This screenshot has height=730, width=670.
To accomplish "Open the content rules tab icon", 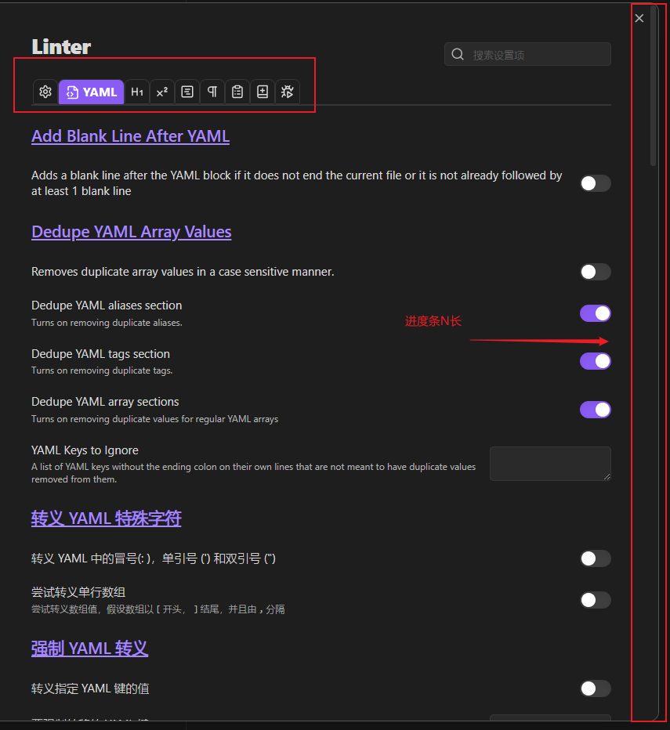I will coord(187,92).
